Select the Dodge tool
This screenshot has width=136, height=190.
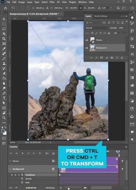[4, 88]
